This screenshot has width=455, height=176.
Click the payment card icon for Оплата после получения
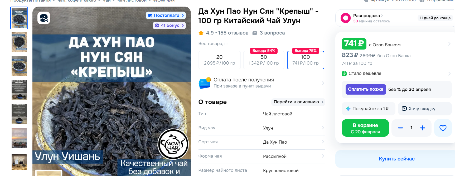205,83
